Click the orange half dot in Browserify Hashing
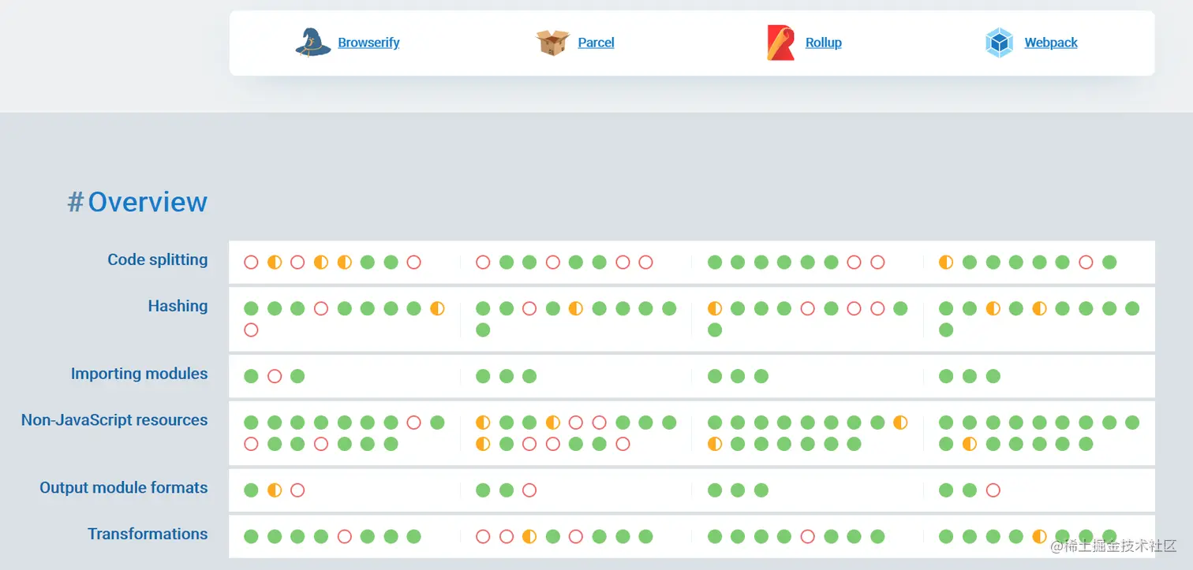The height and width of the screenshot is (570, 1193). [437, 308]
